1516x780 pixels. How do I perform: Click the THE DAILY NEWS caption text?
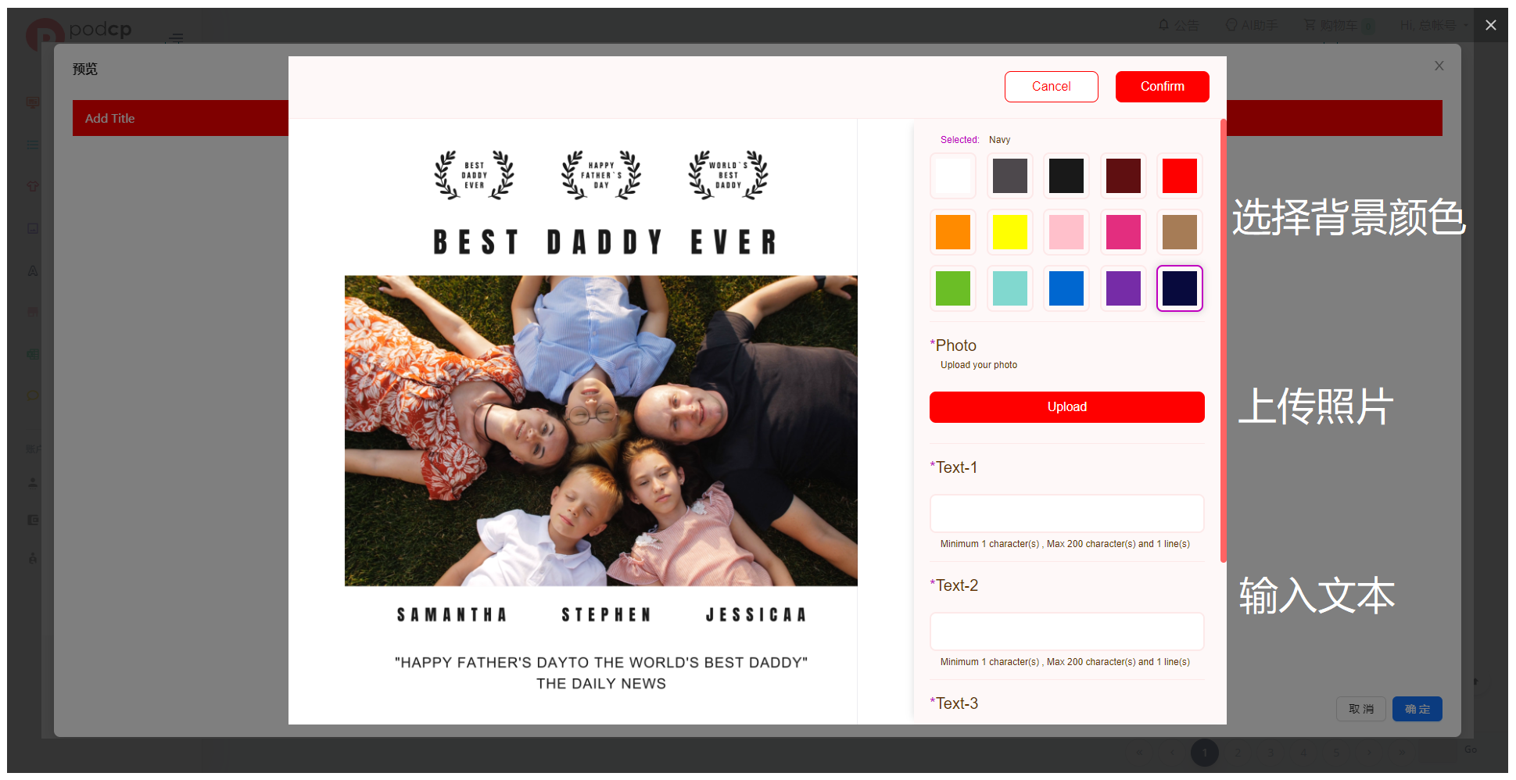tap(600, 684)
